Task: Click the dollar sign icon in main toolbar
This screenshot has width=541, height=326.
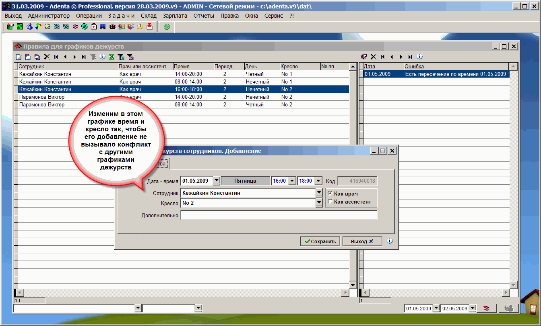Action: pos(85,27)
